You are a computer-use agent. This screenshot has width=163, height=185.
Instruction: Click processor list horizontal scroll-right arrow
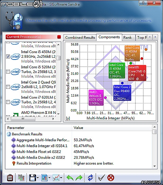(53, 119)
